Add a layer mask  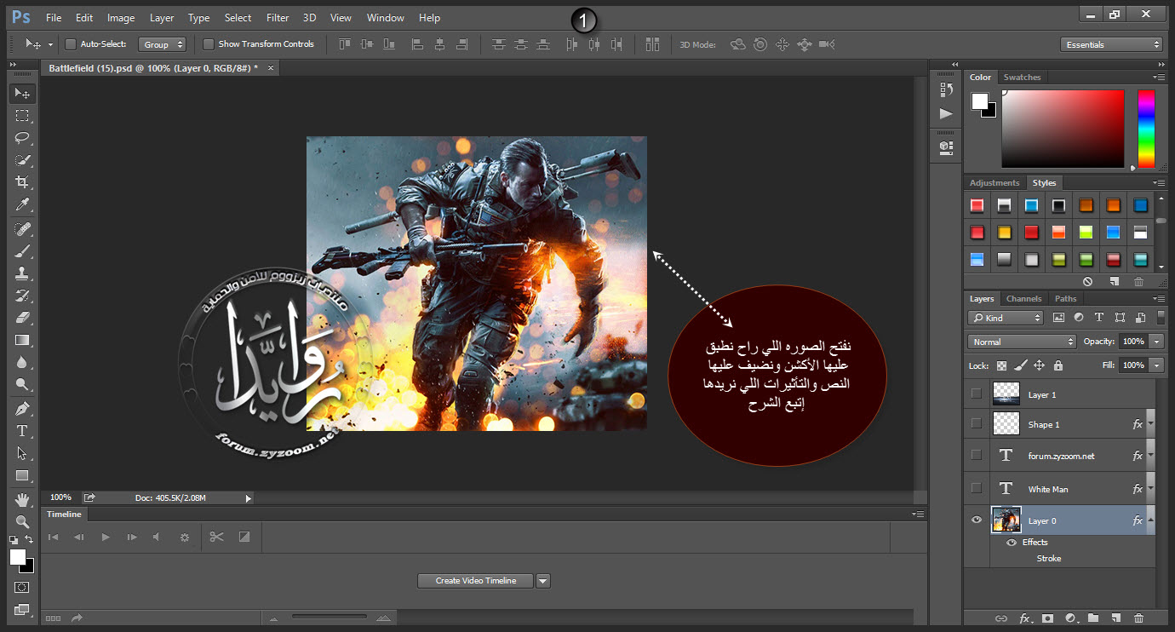pyautogui.click(x=1047, y=618)
